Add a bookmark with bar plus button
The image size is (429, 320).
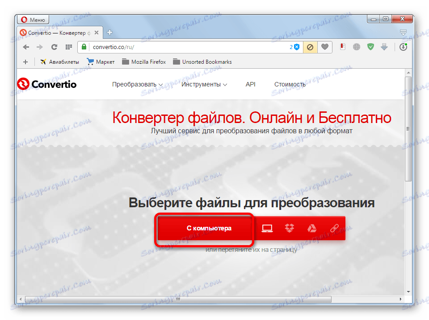pos(25,62)
